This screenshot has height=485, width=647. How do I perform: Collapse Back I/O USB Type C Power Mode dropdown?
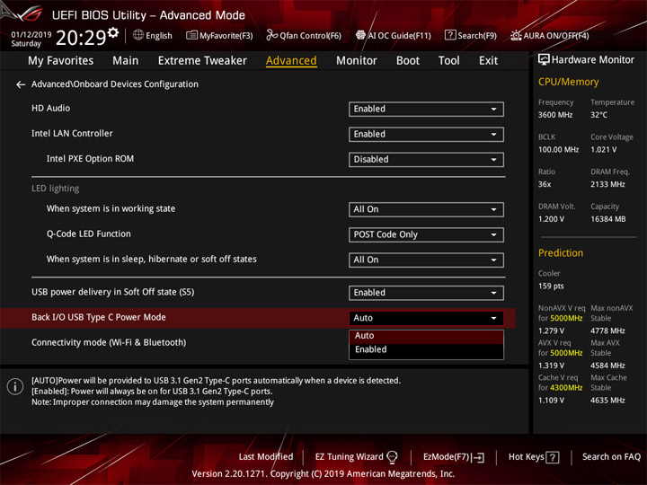tap(426, 318)
